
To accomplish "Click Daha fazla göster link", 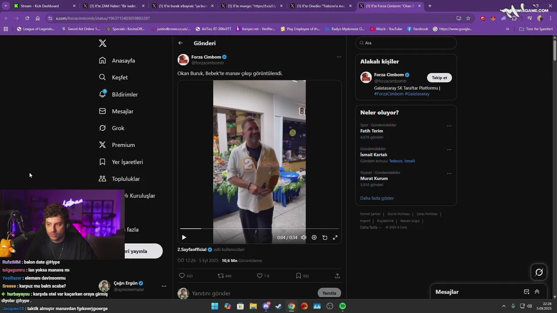I will click(x=377, y=198).
